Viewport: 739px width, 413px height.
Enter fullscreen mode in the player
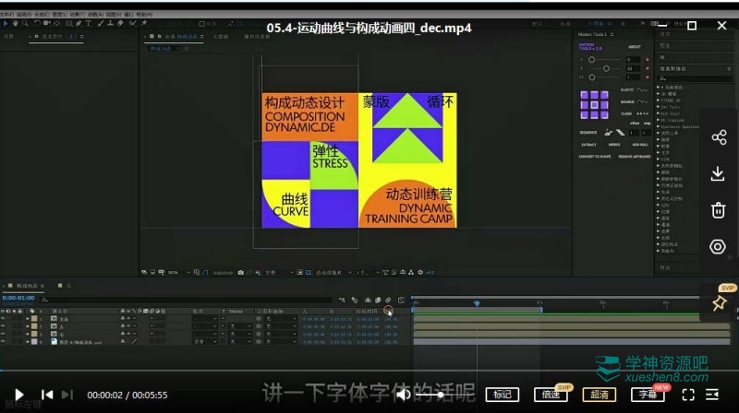click(x=688, y=395)
